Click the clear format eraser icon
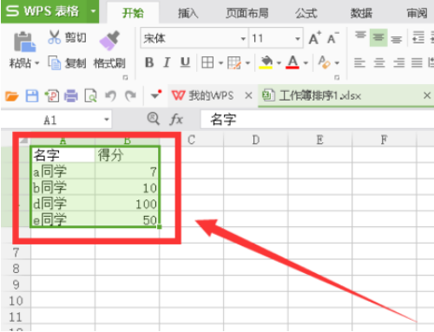 (x=324, y=62)
